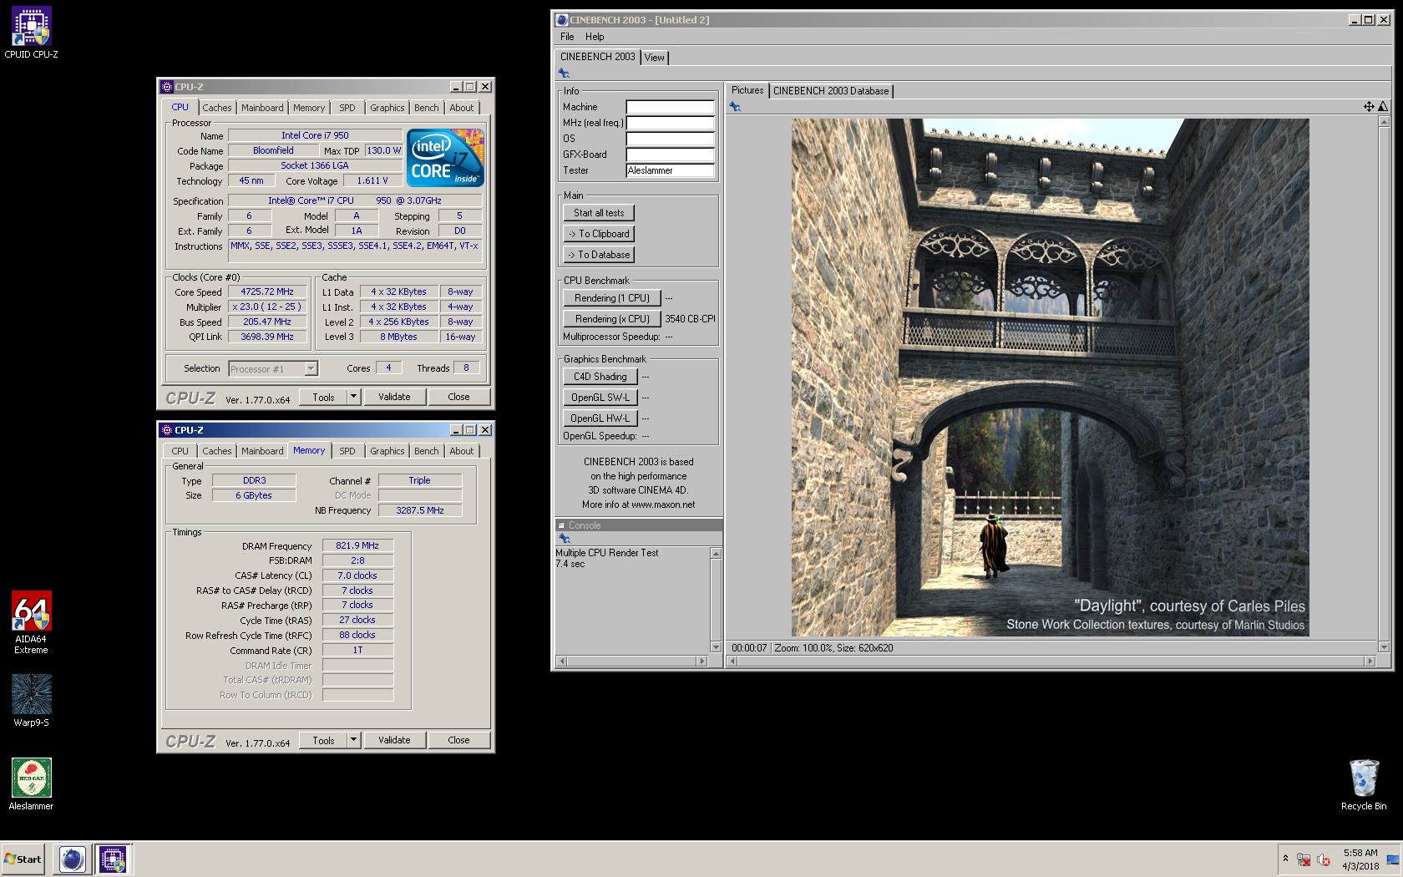Click Validate in upper CPU-Z window

(394, 397)
